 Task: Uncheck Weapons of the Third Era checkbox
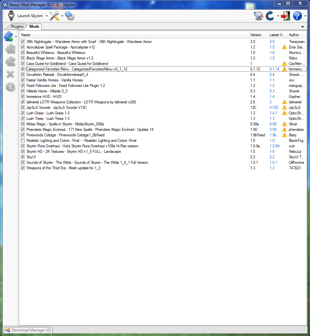point(23,168)
